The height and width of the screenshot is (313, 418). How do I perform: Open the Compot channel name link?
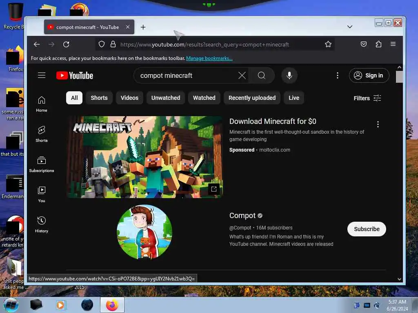click(242, 216)
